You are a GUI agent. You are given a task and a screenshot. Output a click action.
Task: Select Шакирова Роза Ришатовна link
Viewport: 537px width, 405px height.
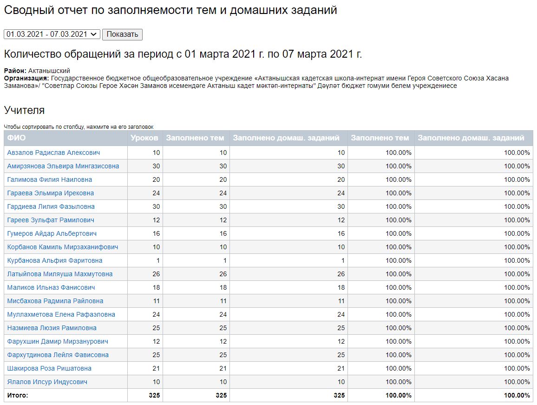pyautogui.click(x=49, y=368)
